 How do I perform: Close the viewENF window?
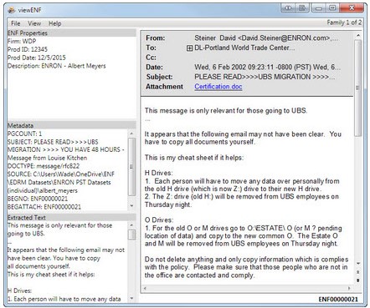click(x=352, y=8)
